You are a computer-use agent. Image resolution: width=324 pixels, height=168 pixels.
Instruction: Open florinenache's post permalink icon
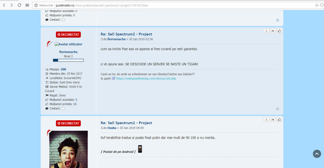[x=102, y=39]
